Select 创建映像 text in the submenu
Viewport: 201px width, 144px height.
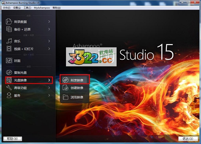click(77, 88)
